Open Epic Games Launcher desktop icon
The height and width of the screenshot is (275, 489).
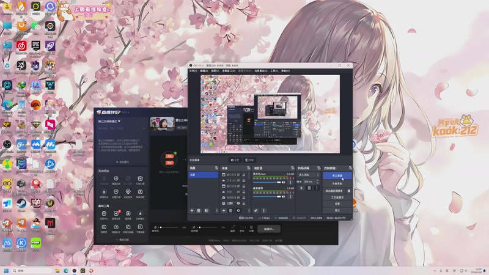click(x=36, y=48)
